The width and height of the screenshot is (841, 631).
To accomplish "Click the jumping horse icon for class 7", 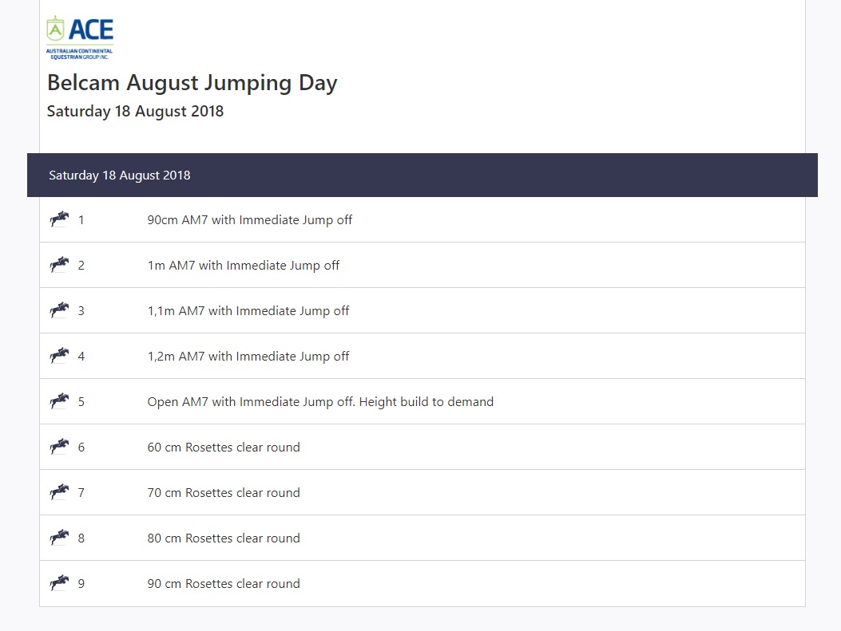I will 60,492.
